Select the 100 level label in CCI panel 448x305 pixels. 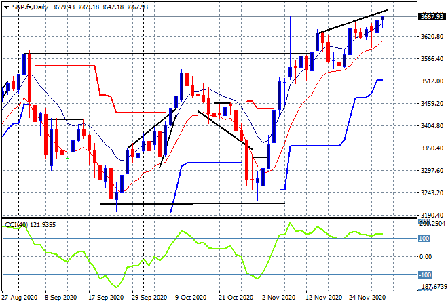point(424,238)
